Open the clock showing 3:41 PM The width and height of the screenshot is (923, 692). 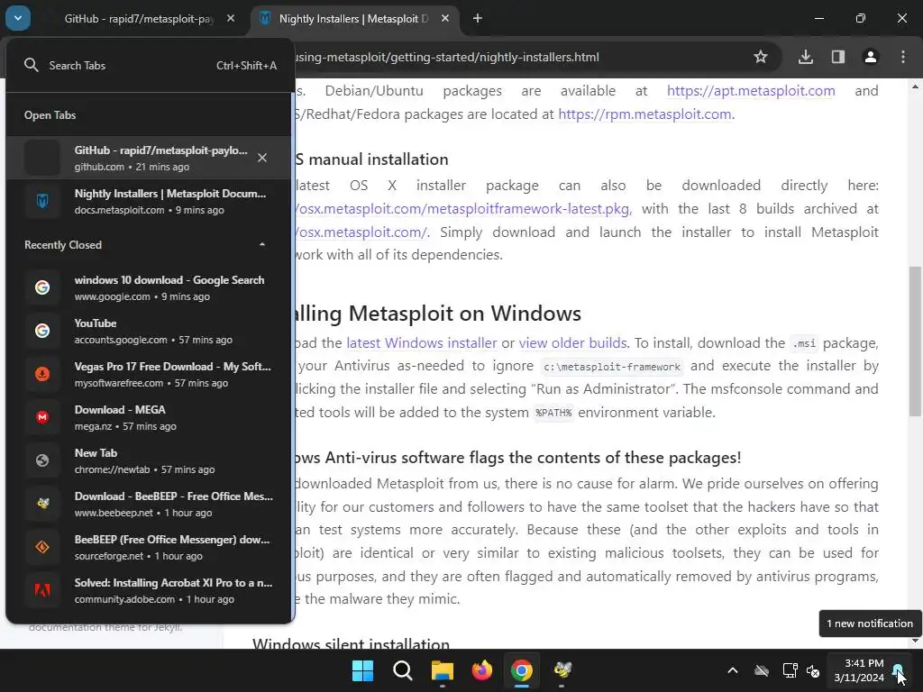click(x=859, y=670)
